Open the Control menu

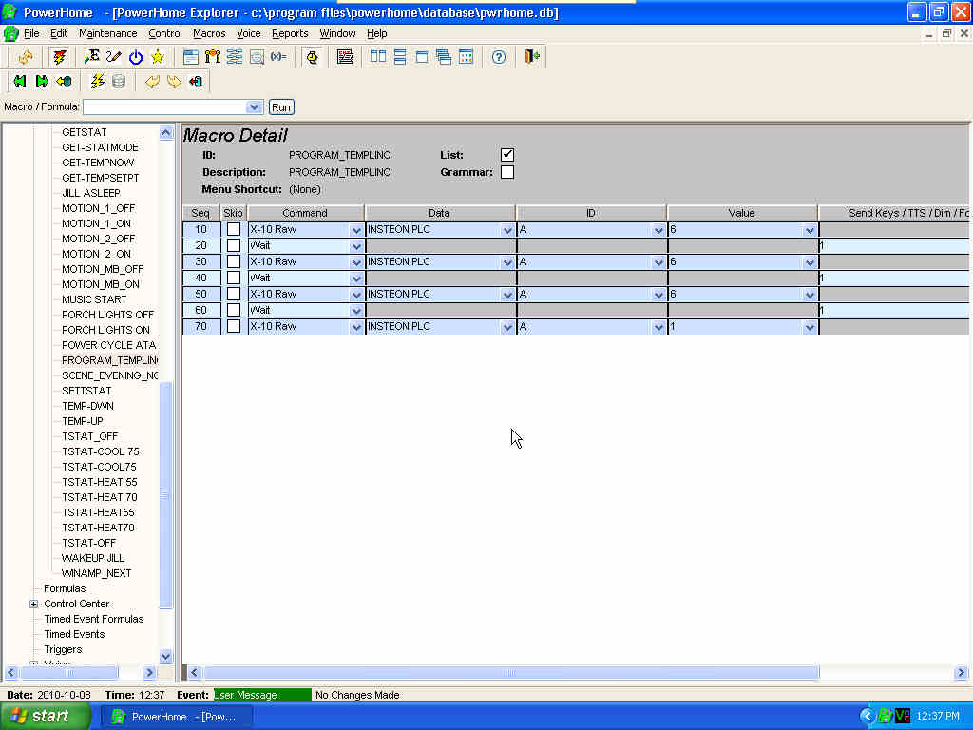tap(165, 33)
